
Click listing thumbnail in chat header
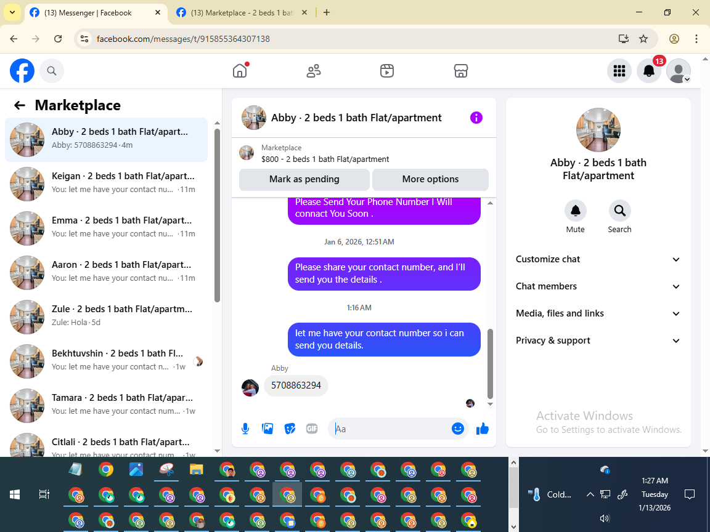[x=253, y=118]
